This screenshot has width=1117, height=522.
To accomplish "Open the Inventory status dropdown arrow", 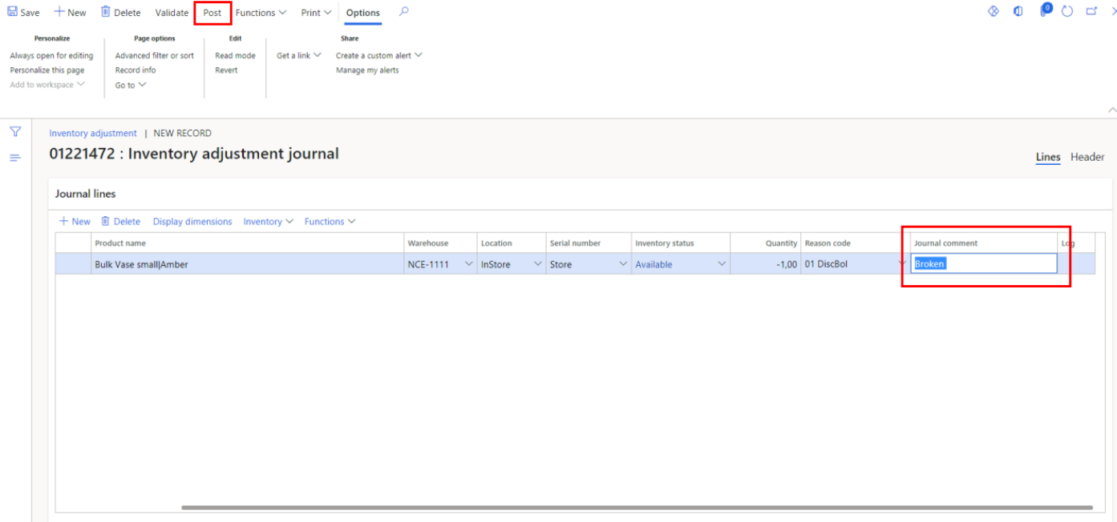I will coord(722,264).
